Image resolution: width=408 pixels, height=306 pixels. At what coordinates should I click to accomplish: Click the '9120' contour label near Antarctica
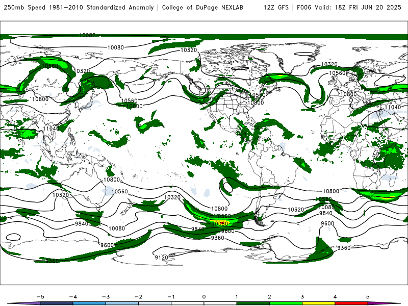(161, 258)
